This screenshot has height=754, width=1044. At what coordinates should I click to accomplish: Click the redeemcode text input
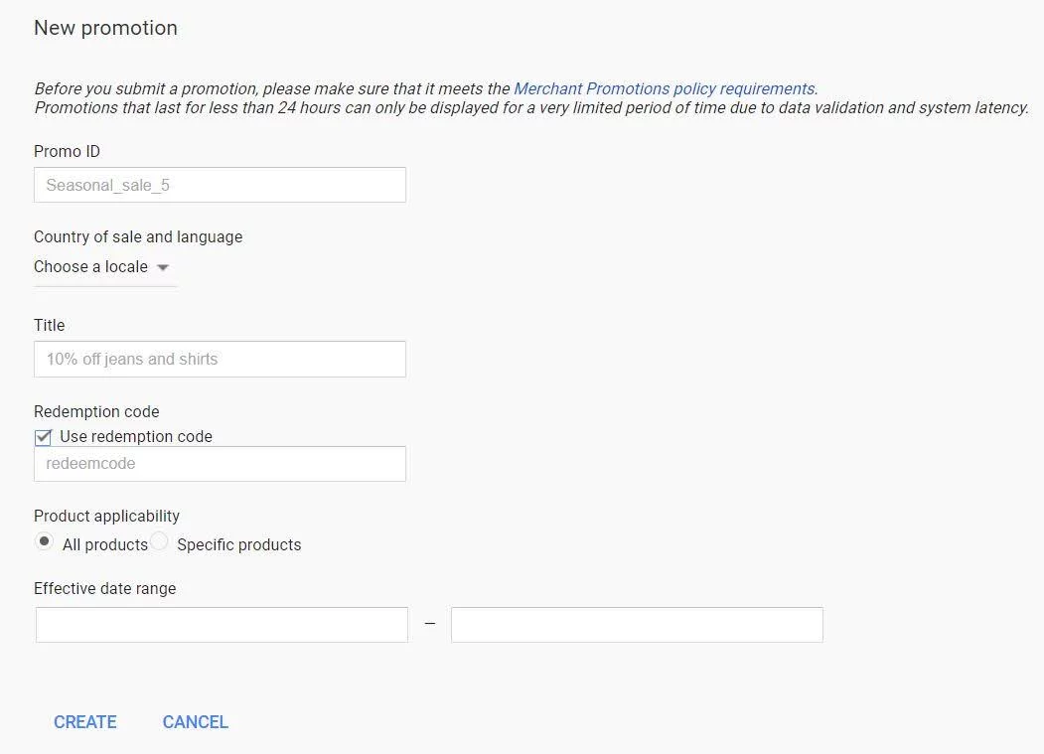(x=220, y=464)
